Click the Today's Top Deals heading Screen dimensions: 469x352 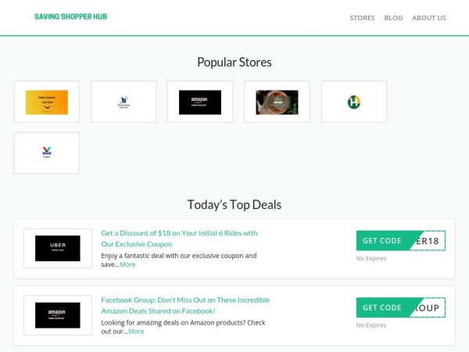(x=234, y=205)
